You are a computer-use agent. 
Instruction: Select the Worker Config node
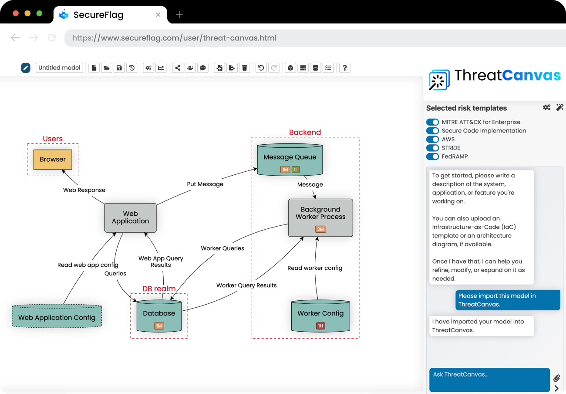(320, 316)
